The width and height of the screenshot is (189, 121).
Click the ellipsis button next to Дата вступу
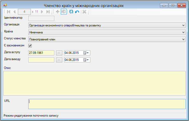(59, 53)
